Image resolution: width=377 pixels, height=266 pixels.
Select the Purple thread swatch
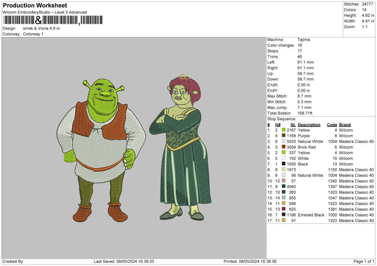pos(284,136)
